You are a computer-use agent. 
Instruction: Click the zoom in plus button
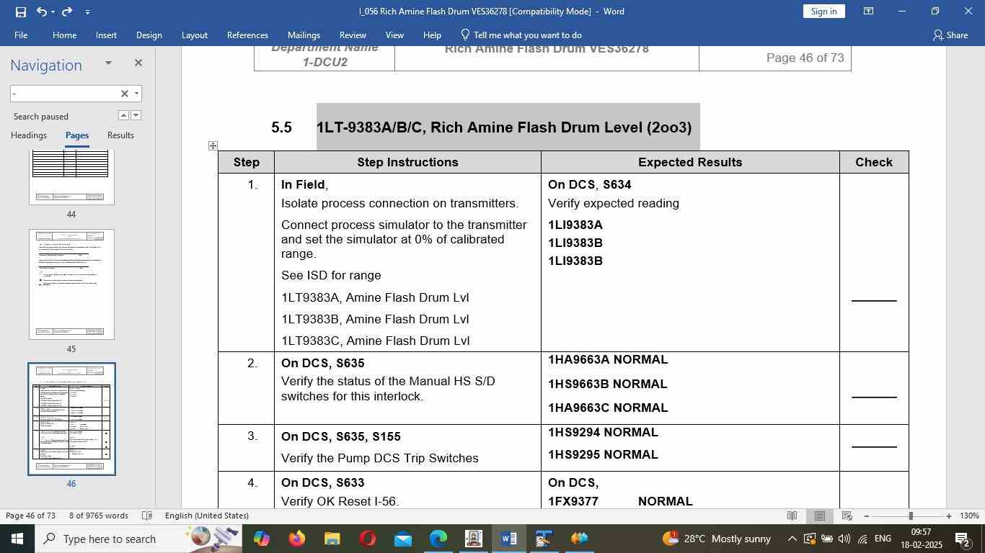click(949, 516)
